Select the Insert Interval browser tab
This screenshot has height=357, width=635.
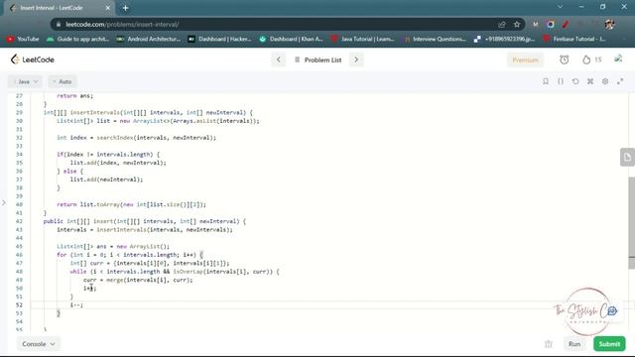tap(59, 8)
